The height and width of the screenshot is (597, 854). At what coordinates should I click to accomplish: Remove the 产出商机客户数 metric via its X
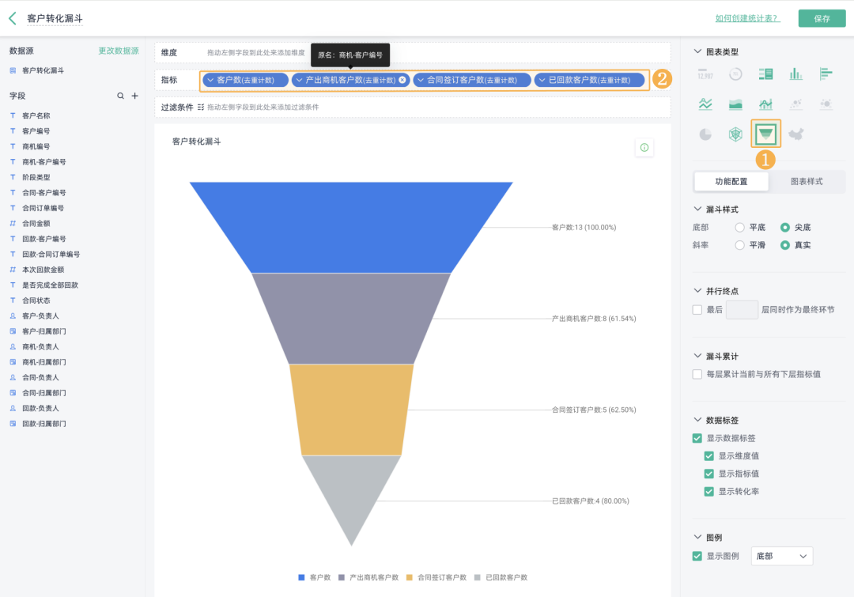(402, 80)
